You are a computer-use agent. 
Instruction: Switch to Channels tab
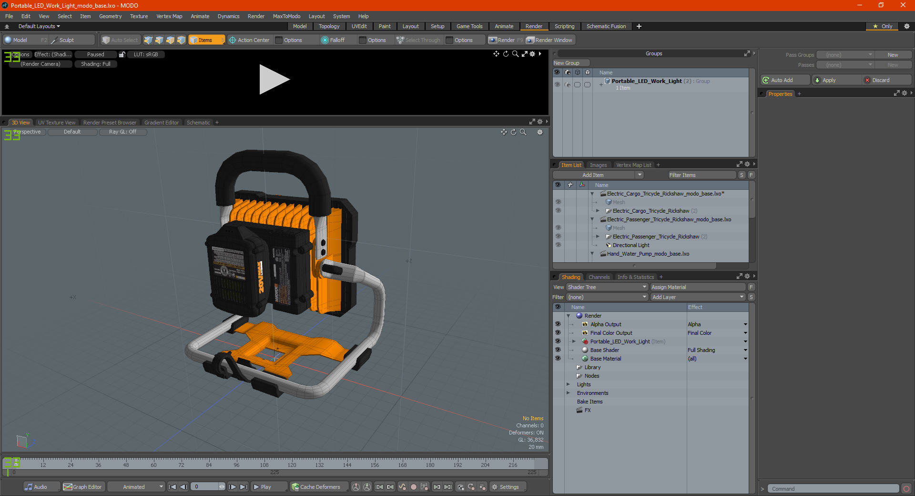tap(599, 277)
